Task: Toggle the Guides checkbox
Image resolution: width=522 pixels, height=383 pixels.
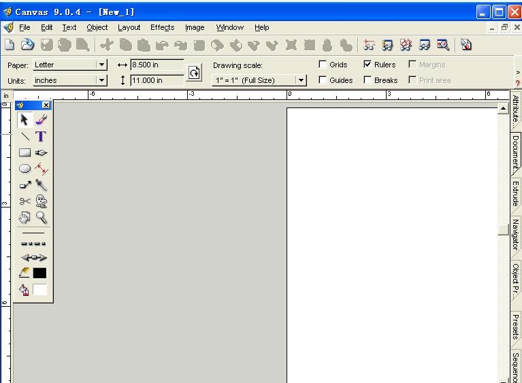Action: [x=323, y=80]
